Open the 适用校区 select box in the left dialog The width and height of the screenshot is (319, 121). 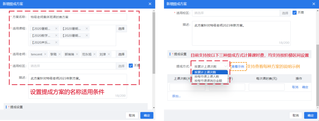coord(72,66)
